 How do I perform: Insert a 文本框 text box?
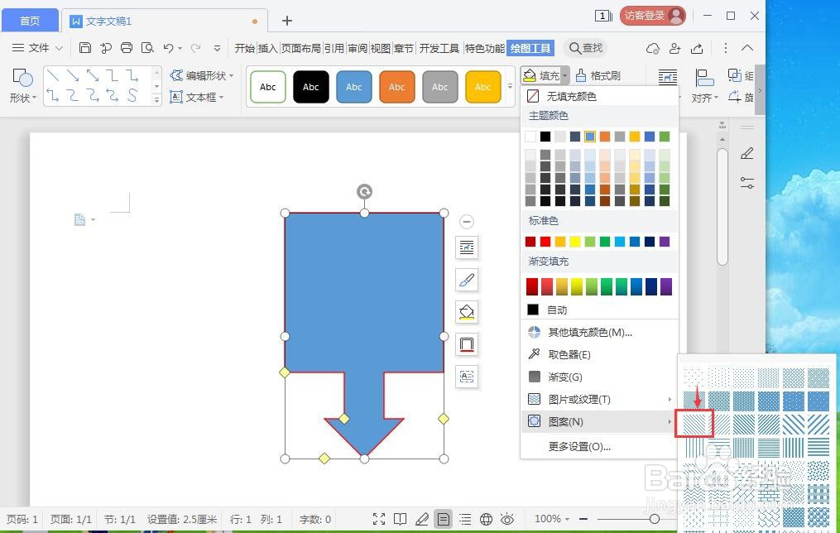coord(197,97)
